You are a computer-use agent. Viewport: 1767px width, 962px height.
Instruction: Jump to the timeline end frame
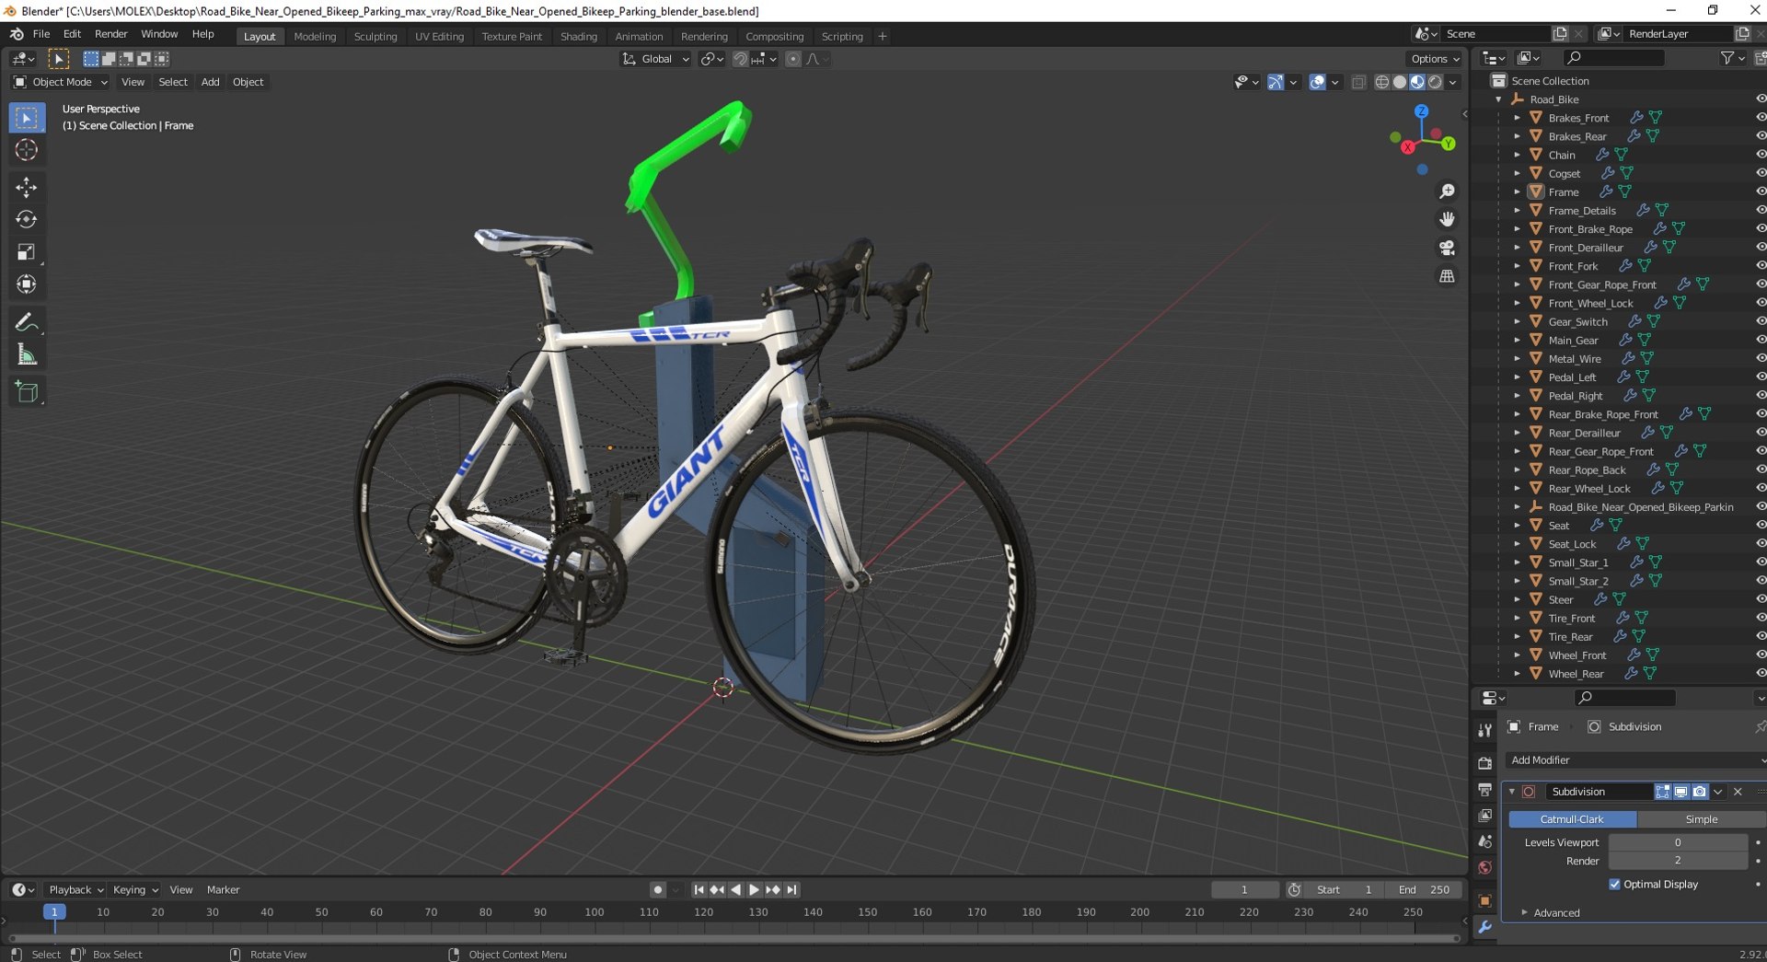point(792,890)
